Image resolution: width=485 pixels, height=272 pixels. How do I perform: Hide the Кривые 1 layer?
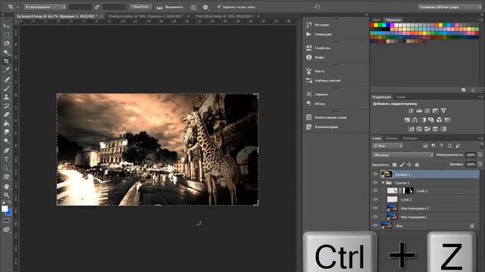[375, 175]
